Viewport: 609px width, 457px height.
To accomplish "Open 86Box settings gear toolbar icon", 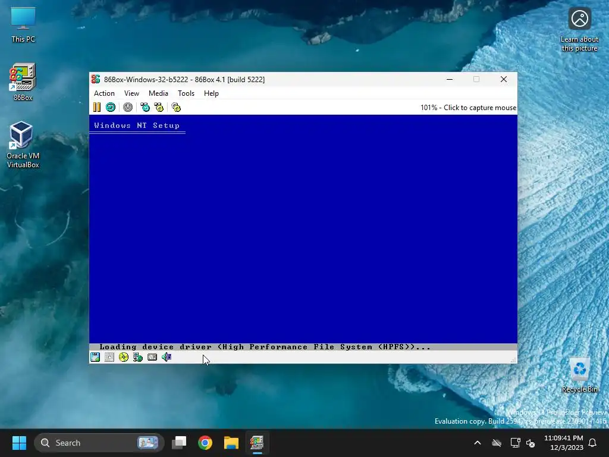I will point(176,107).
